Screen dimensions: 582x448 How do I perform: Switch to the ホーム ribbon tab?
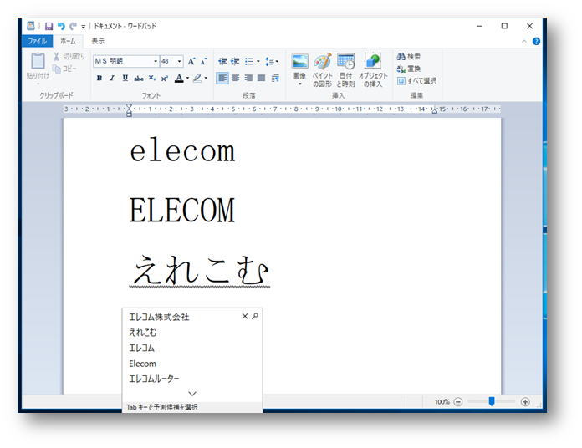(68, 41)
